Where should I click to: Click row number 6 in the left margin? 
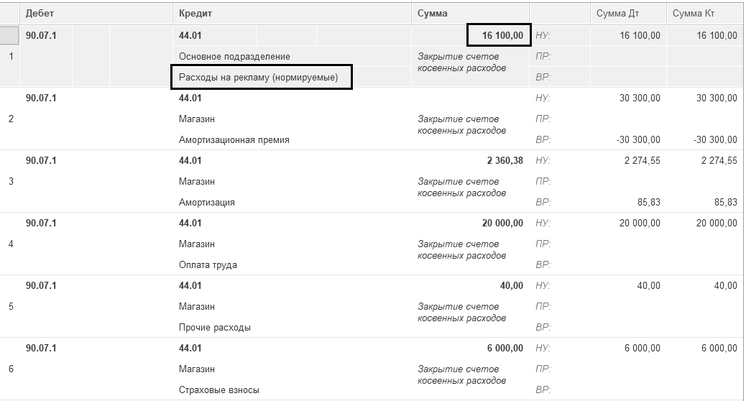pos(10,369)
